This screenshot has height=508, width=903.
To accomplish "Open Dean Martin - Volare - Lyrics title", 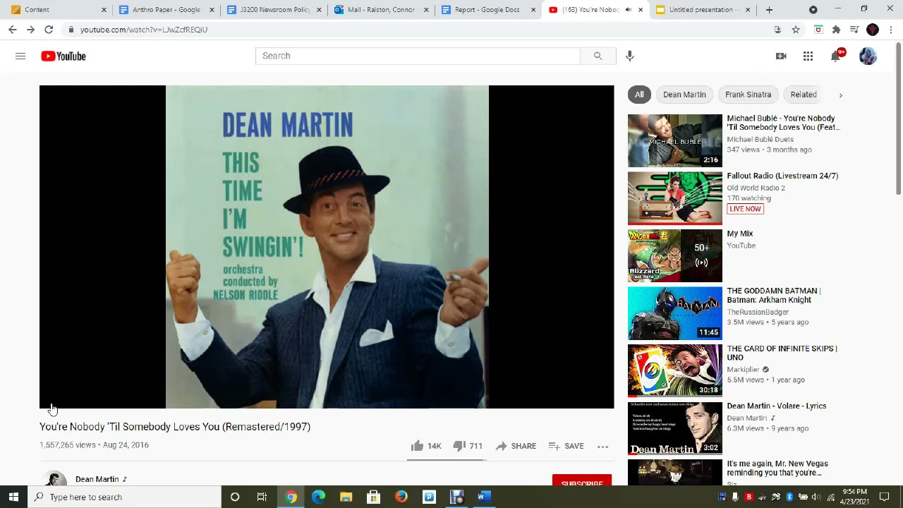I will coord(777,406).
